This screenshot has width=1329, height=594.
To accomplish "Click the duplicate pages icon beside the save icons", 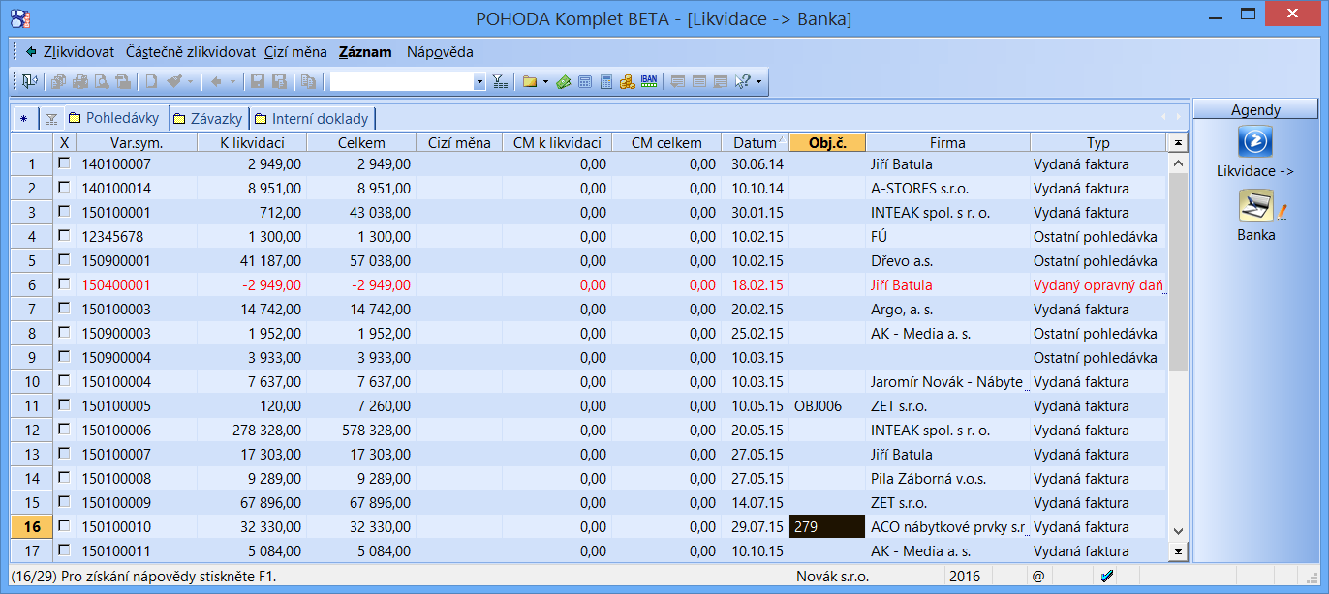I will point(308,82).
